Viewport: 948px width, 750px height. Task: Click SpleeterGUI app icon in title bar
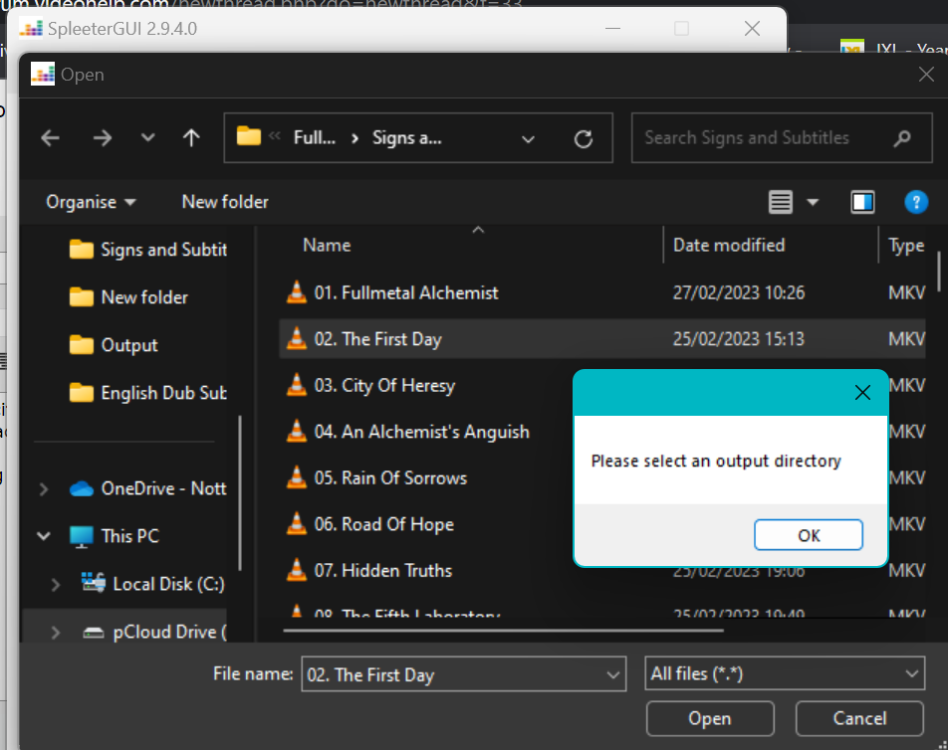pos(31,29)
